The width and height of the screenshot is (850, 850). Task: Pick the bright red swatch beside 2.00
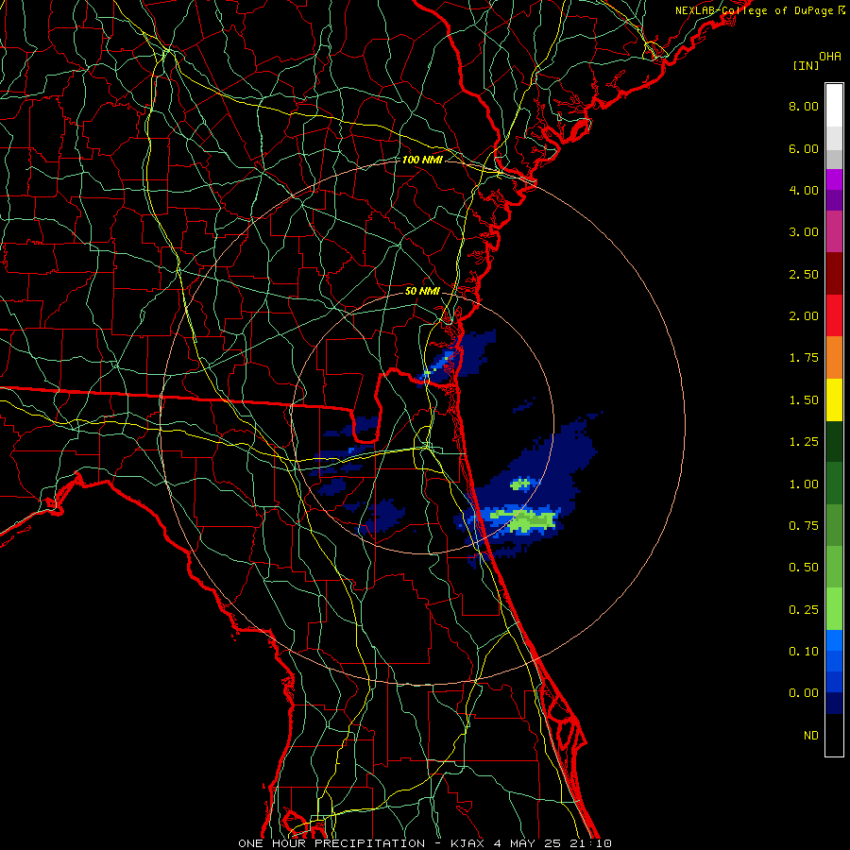click(x=834, y=316)
